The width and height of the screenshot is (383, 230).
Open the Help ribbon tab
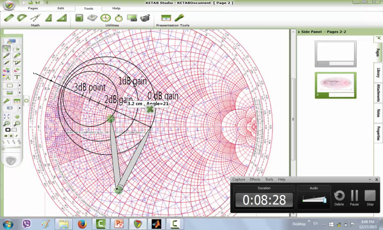116,8
